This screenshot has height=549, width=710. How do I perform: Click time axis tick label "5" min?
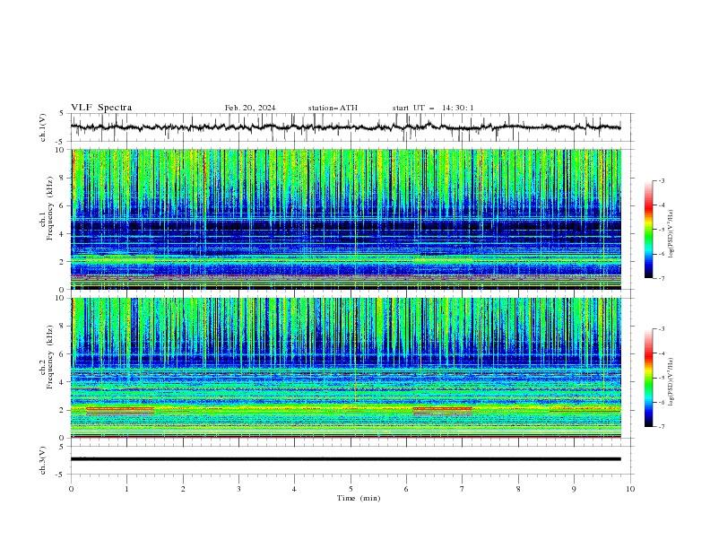tap(351, 489)
